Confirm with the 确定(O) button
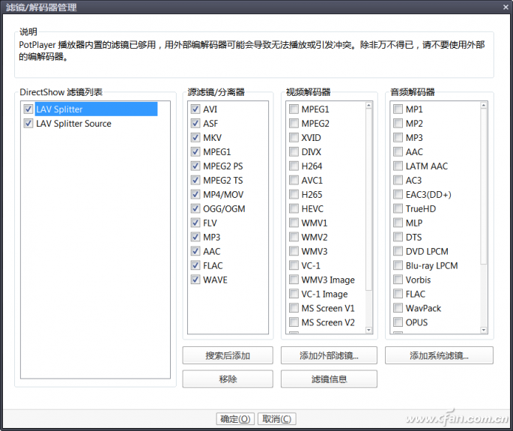The height and width of the screenshot is (431, 513). point(235,419)
